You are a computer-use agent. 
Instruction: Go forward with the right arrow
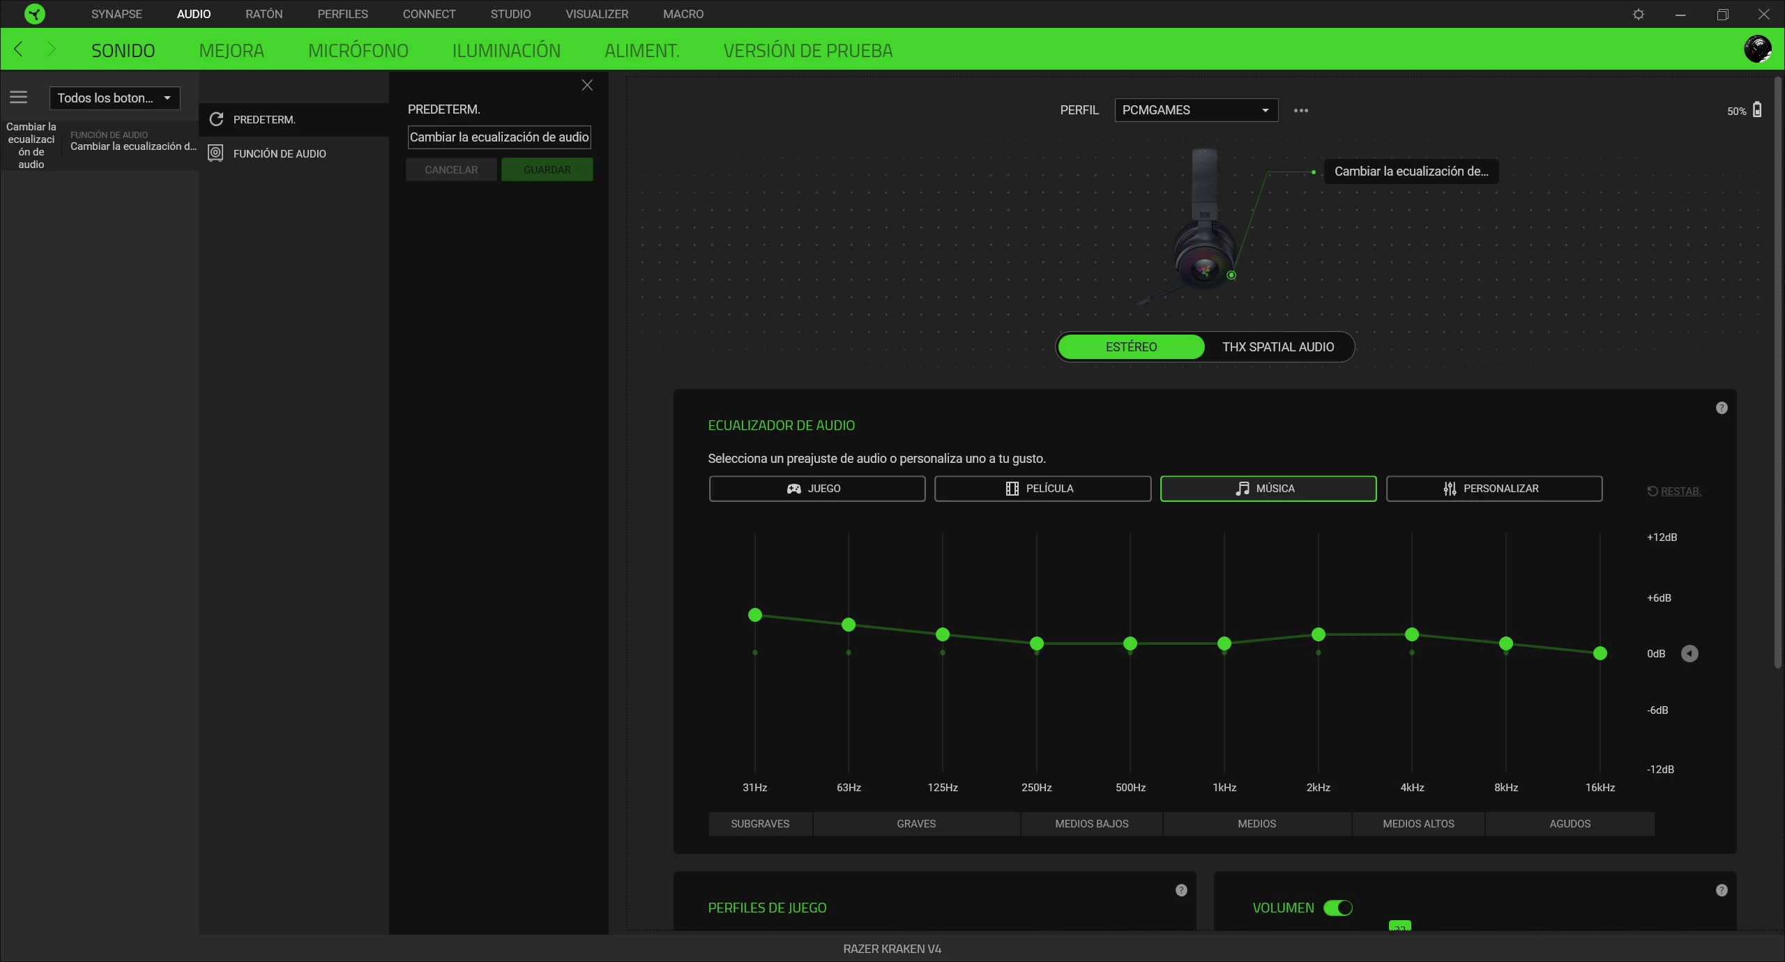51,49
